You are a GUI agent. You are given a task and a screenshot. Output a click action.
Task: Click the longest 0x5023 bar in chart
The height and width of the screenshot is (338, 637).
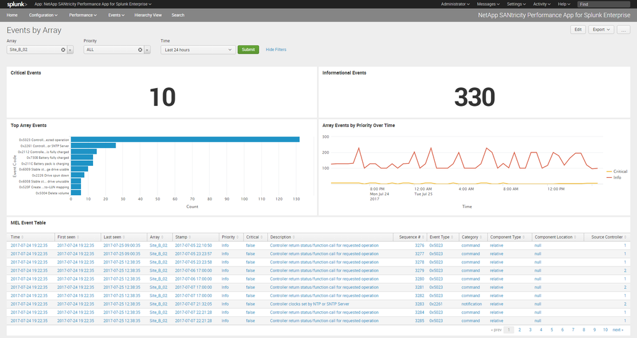(185, 140)
